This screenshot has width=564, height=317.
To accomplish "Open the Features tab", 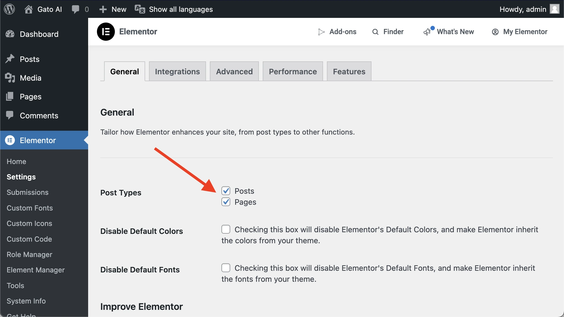I will point(349,72).
